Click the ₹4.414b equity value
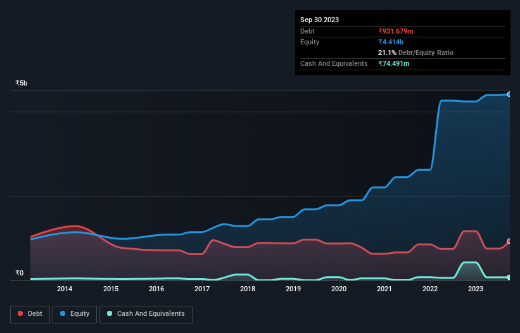This screenshot has width=520, height=333. 391,42
